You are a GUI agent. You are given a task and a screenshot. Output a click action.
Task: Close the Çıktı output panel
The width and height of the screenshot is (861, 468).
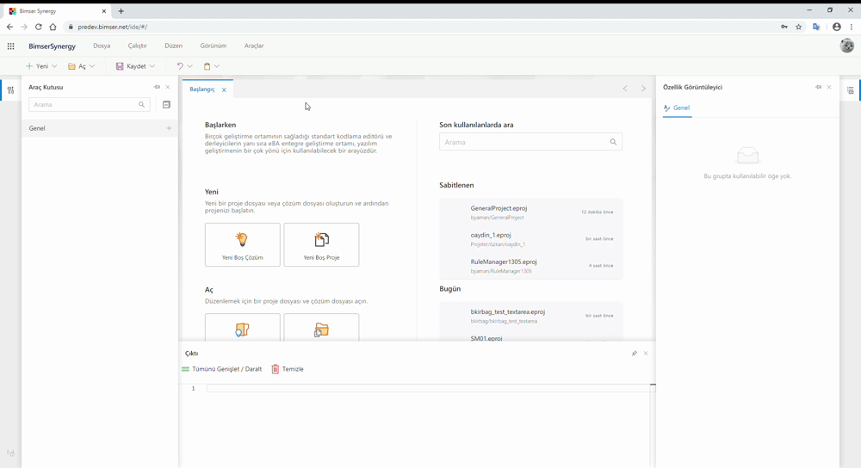pyautogui.click(x=646, y=354)
